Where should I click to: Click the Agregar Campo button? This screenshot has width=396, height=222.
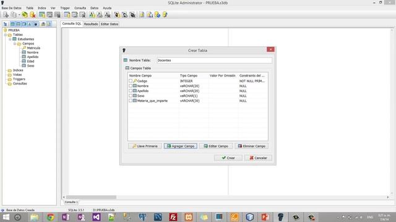coord(180,146)
